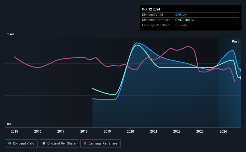
Task: Click the 1.4% y-axis label
Action: tap(11, 34)
